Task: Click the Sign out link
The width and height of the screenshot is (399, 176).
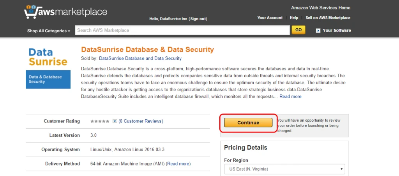Action: coord(198,19)
